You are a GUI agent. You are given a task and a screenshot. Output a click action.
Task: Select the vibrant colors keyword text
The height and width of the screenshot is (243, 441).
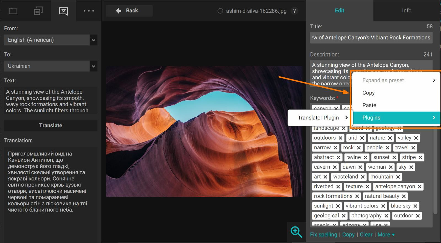[362, 206]
